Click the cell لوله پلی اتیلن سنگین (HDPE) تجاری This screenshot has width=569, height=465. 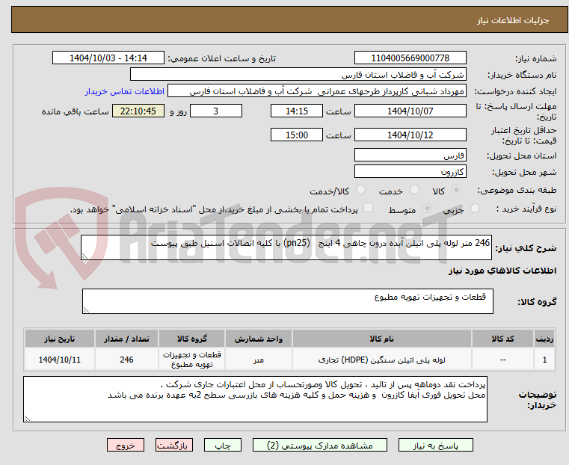point(381,360)
